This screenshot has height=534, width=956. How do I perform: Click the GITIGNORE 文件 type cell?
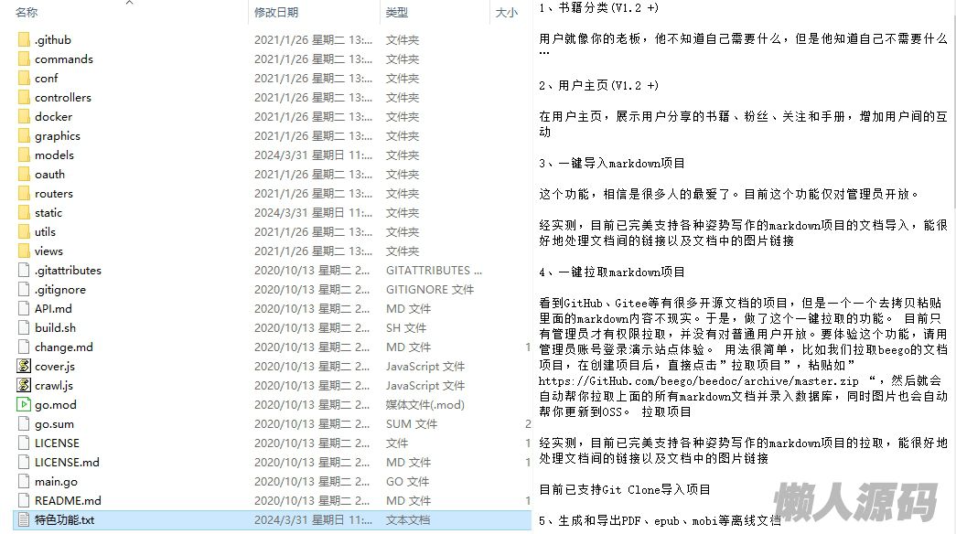(430, 290)
